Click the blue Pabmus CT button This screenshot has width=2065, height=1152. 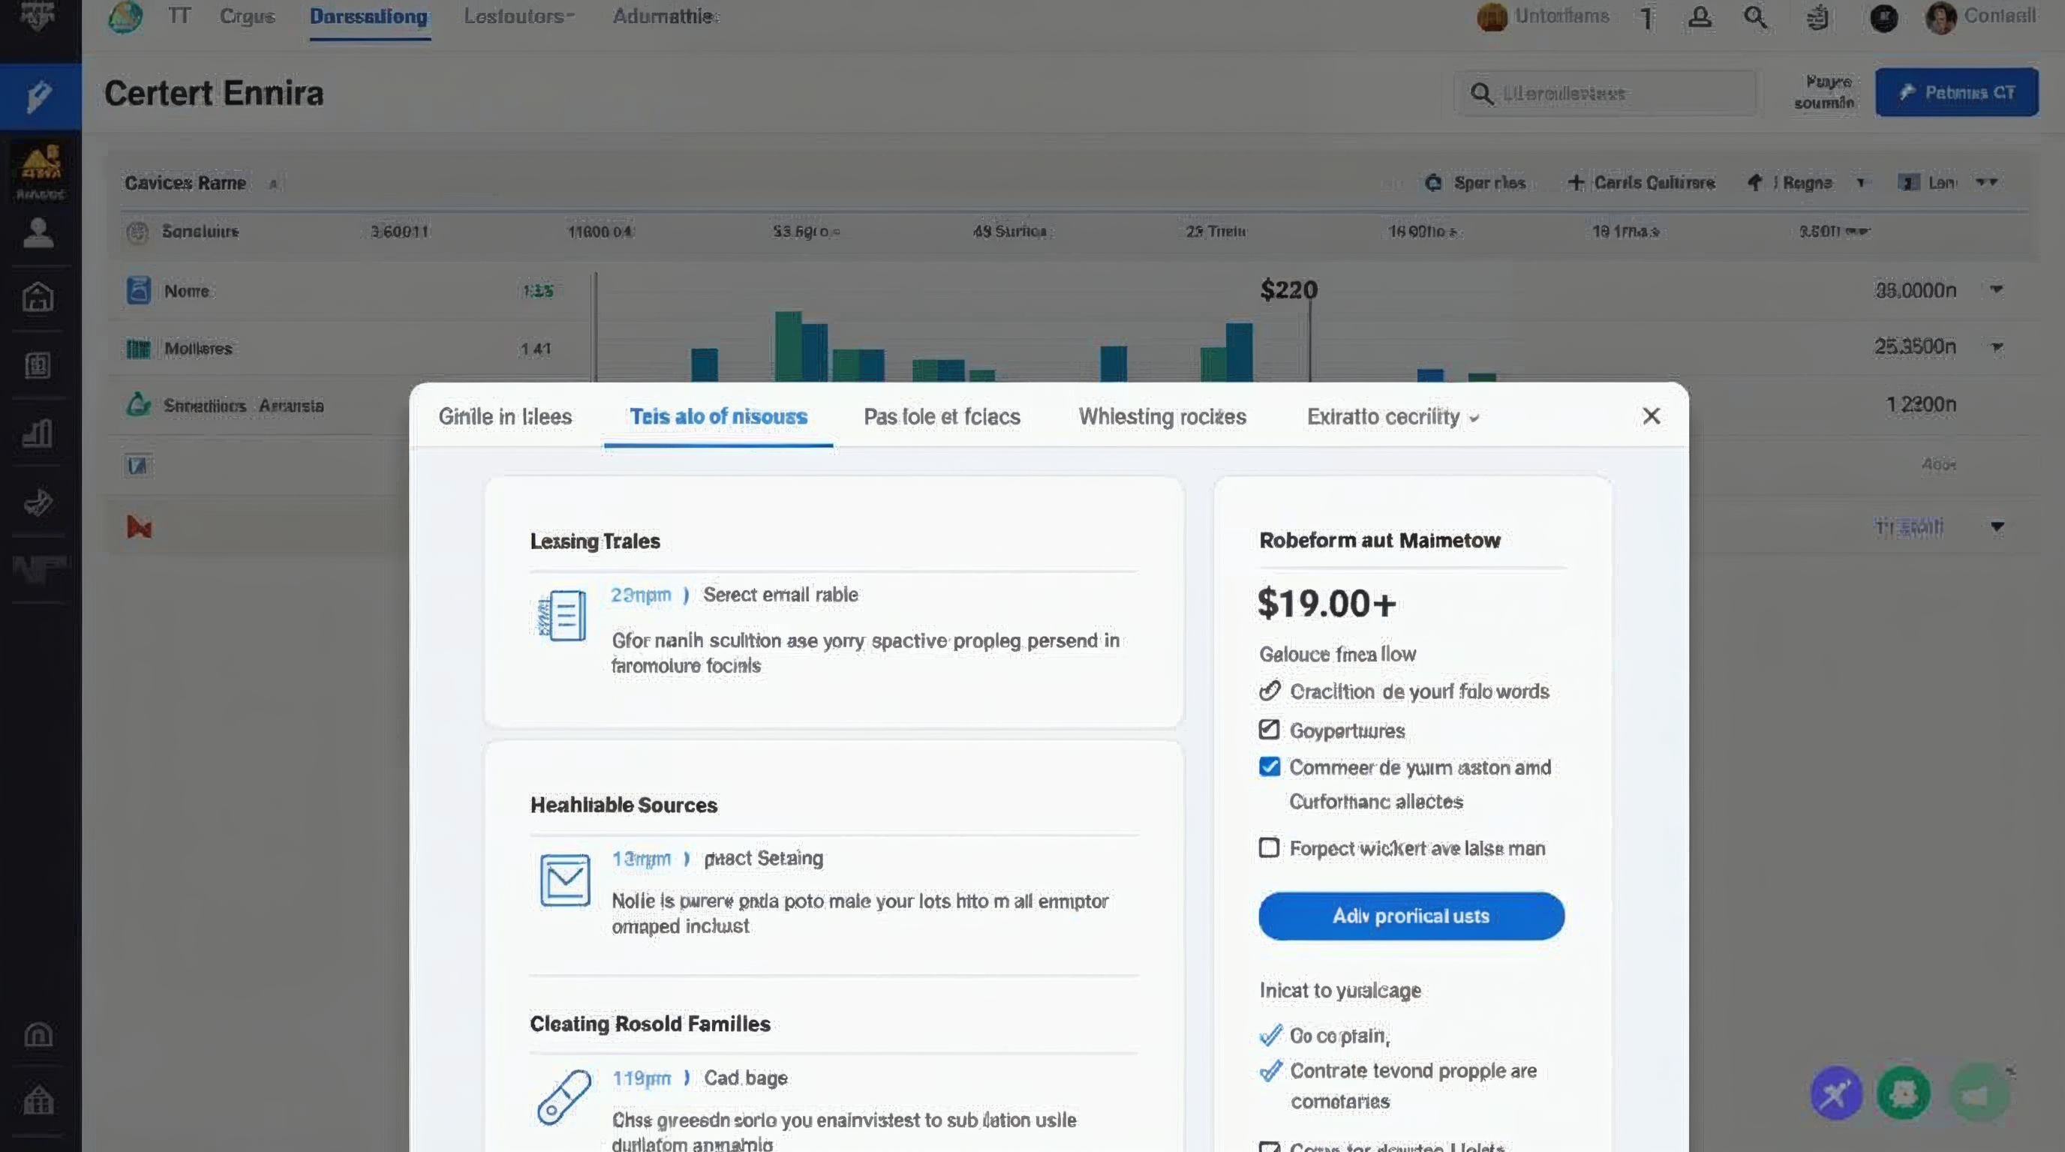[1956, 93]
